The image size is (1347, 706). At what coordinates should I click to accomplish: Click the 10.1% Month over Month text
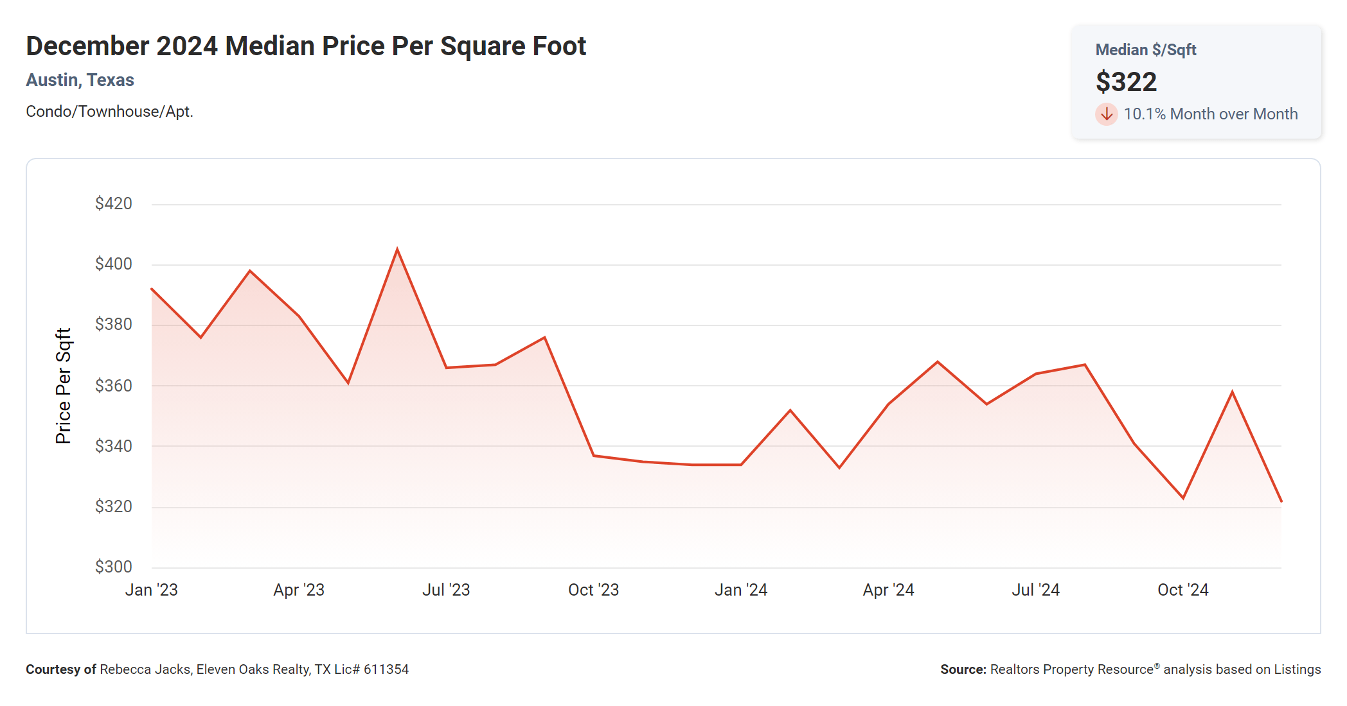[1210, 114]
